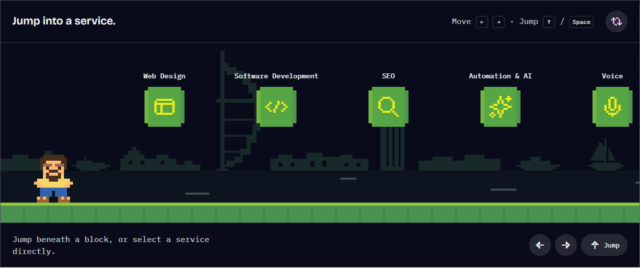Click the pixel character sprite
The height and width of the screenshot is (268, 640).
click(x=53, y=178)
